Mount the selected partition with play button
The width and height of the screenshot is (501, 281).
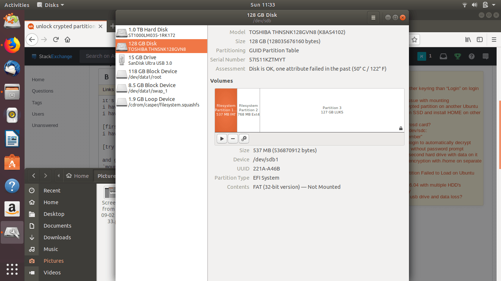click(222, 139)
